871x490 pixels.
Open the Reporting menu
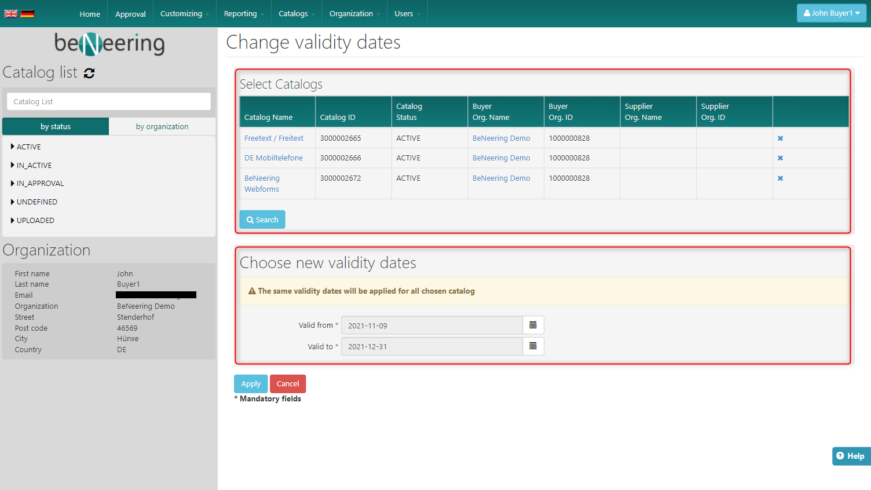click(x=243, y=14)
